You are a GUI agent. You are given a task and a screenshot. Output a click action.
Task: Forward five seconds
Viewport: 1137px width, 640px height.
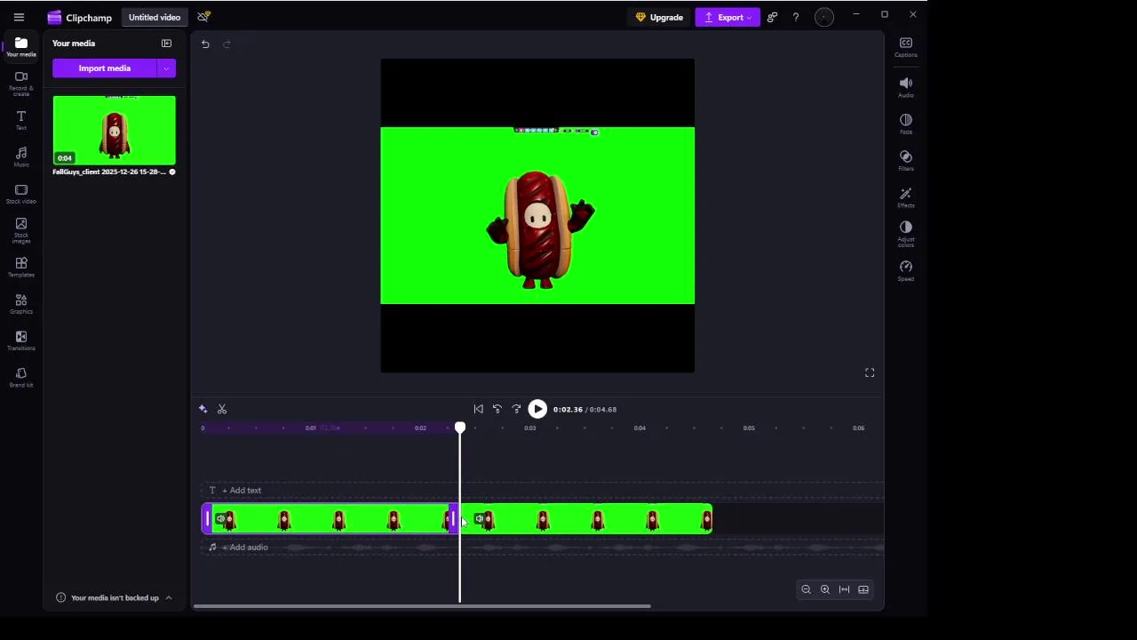[516, 409]
